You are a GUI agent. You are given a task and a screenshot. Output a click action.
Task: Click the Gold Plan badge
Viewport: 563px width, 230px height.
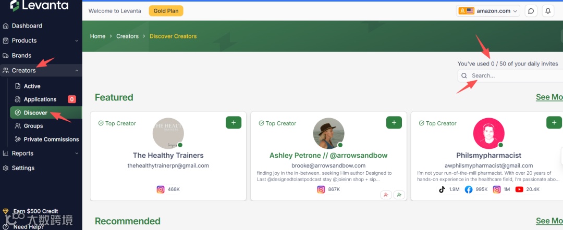166,11
